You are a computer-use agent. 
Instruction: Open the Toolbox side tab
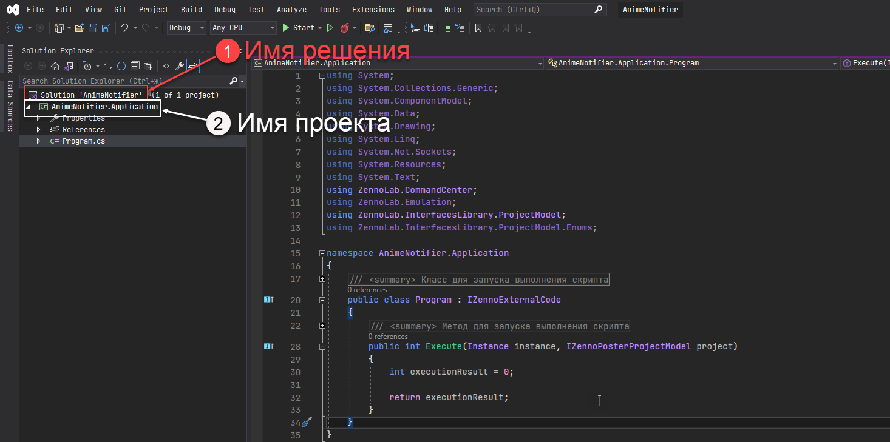10,58
